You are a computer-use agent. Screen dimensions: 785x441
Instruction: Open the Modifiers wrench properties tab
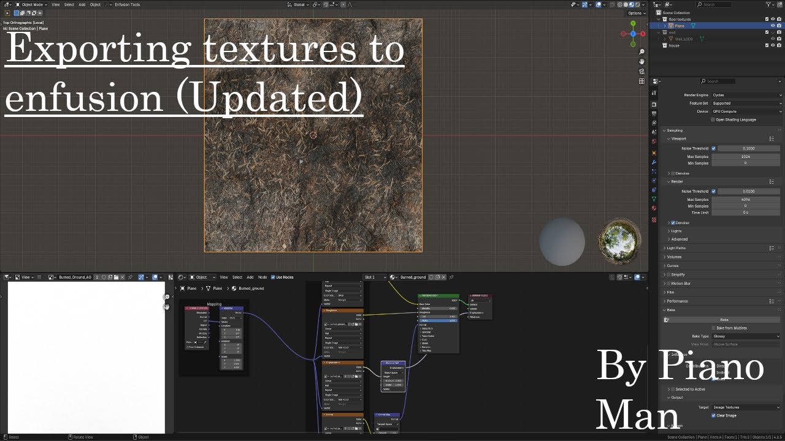tap(654, 162)
